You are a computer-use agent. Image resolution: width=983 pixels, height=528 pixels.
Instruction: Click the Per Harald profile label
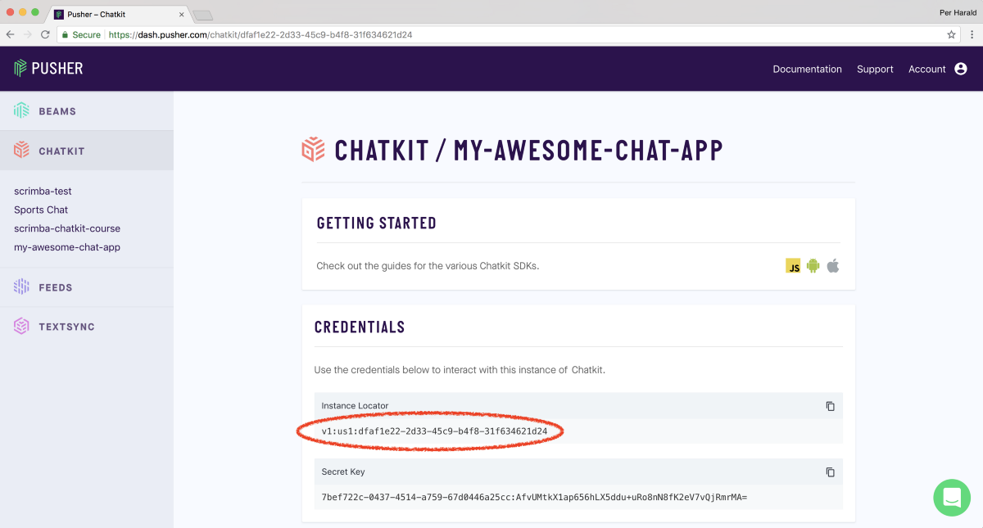(x=958, y=11)
